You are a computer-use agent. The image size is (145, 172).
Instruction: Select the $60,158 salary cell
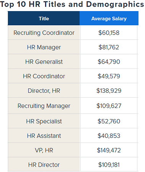[109, 33]
